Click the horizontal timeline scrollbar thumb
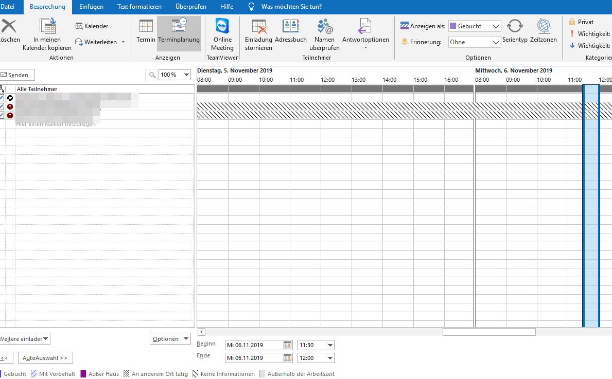 point(488,332)
